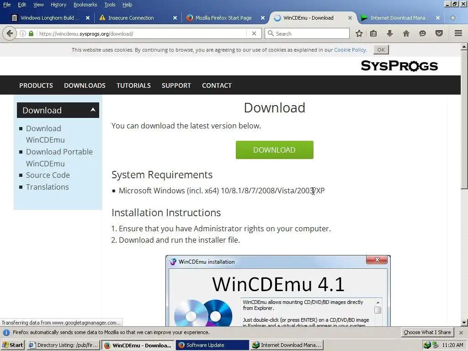Image resolution: width=468 pixels, height=351 pixels.
Task: Save page to Pocket icon
Action: click(439, 33)
